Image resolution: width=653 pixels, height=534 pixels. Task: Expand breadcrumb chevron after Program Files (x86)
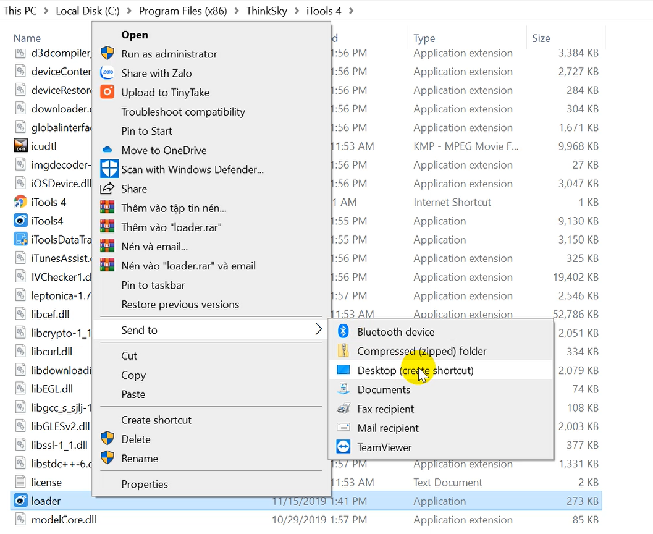(238, 11)
